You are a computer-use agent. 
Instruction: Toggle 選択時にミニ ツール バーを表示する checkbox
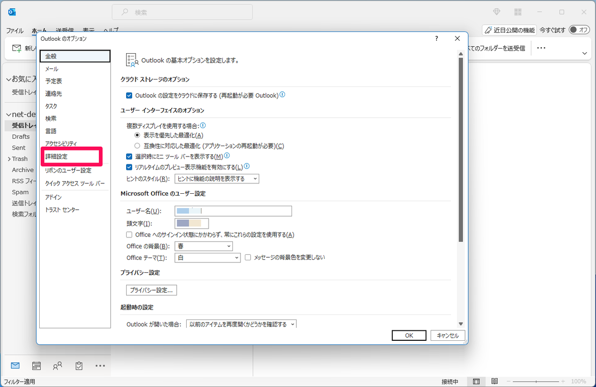click(x=130, y=156)
